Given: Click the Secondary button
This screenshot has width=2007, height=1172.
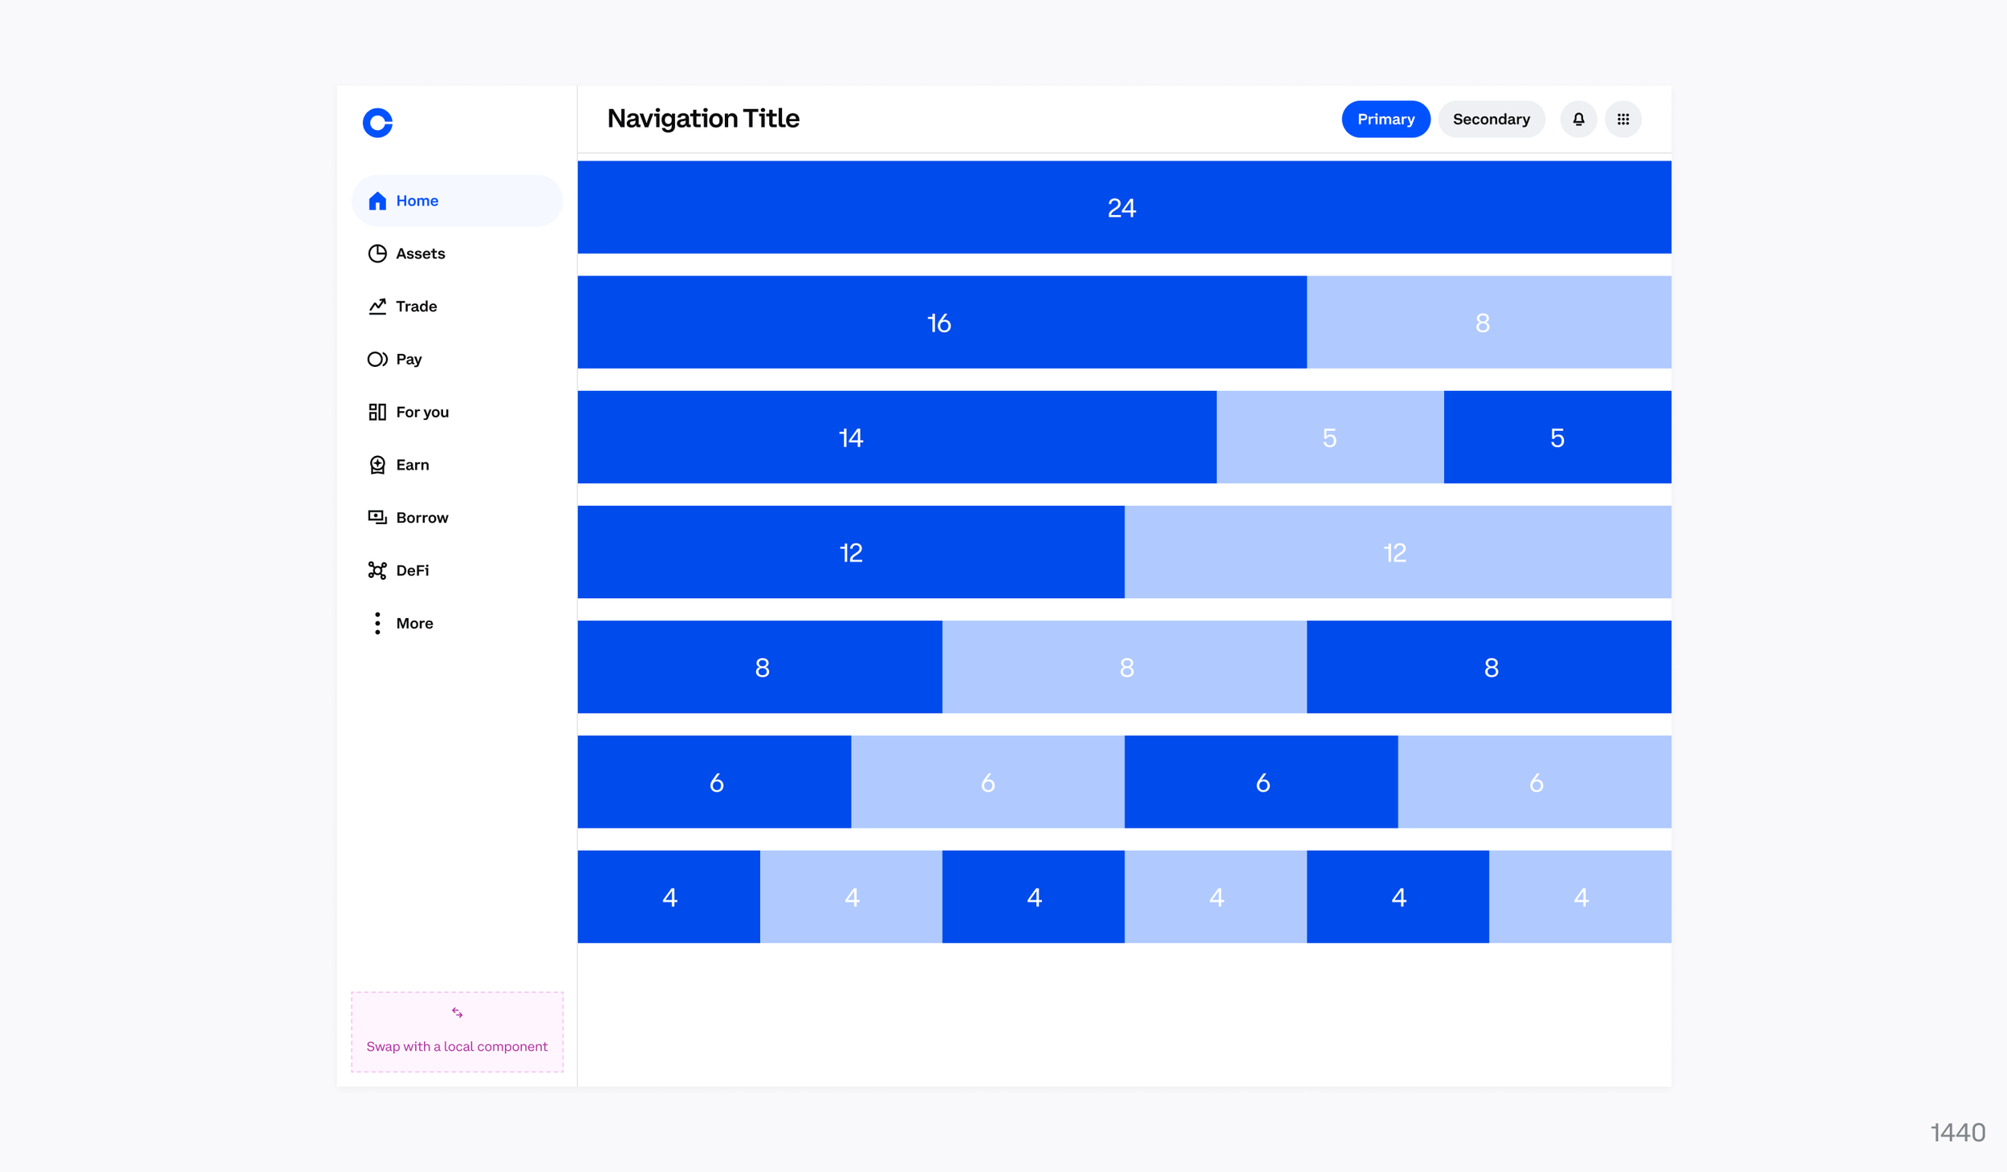Looking at the screenshot, I should pyautogui.click(x=1492, y=120).
